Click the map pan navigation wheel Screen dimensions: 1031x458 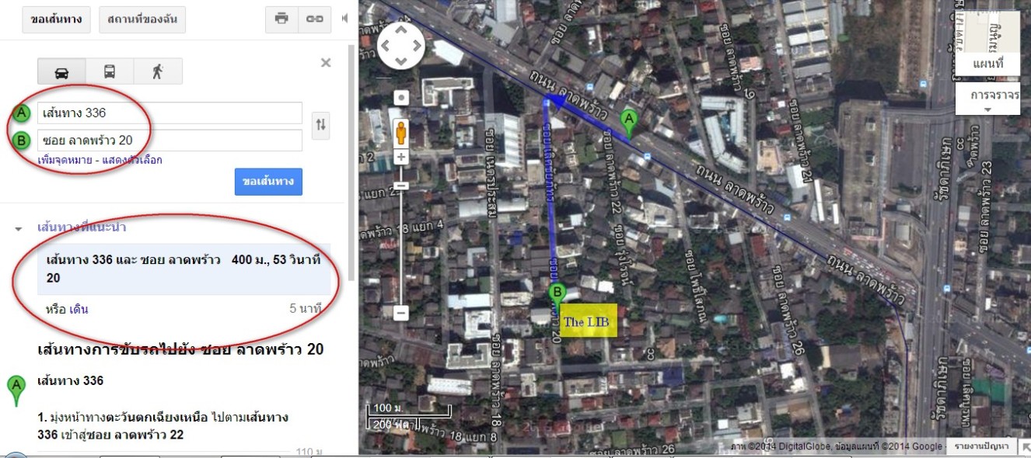pos(401,45)
